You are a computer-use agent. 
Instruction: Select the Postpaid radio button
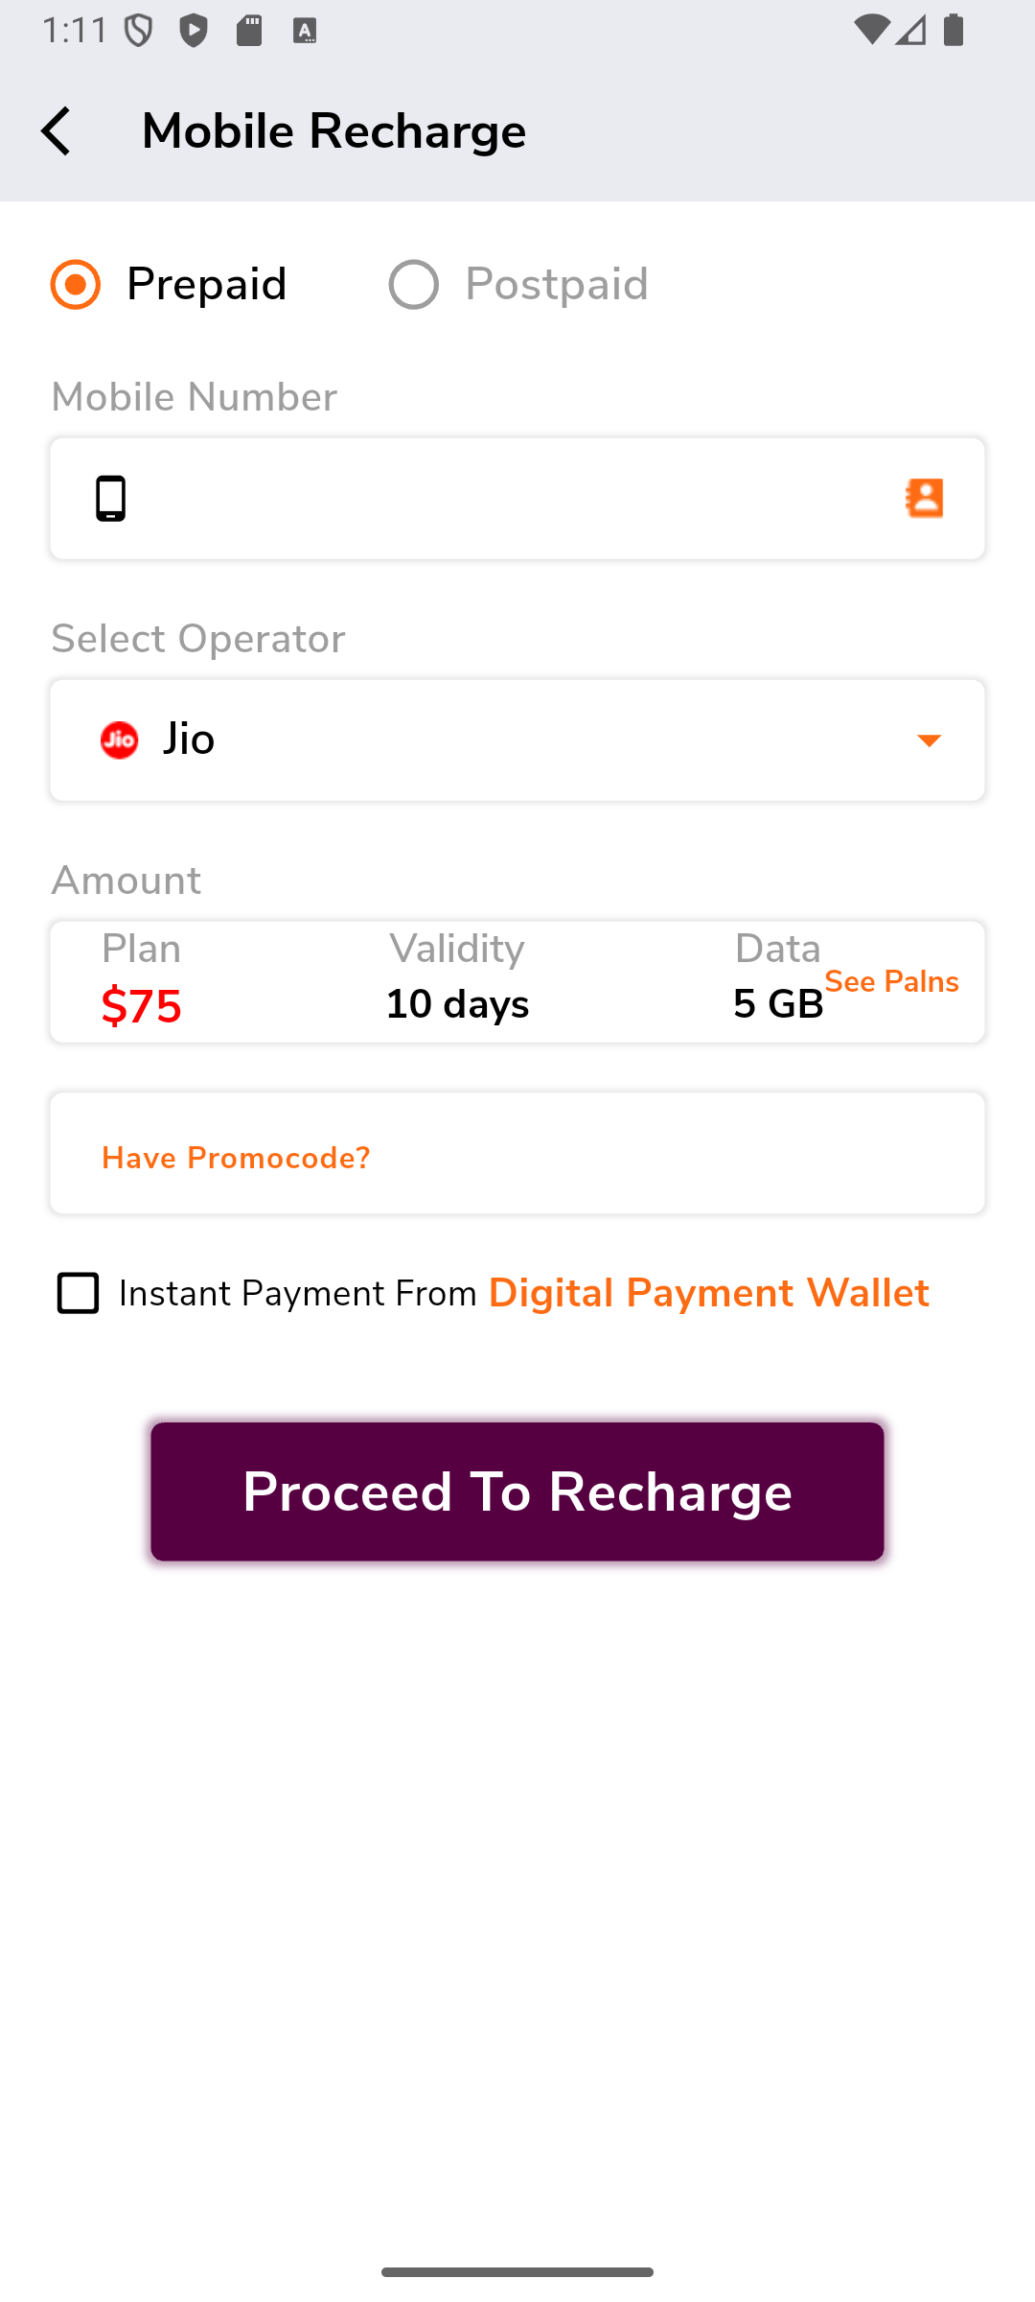pos(414,285)
